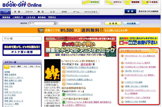Click the 買取 buyback button
The width and height of the screenshot is (162, 107).
point(130,11)
